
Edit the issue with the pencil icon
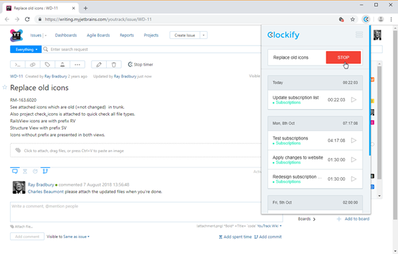[x=99, y=65]
